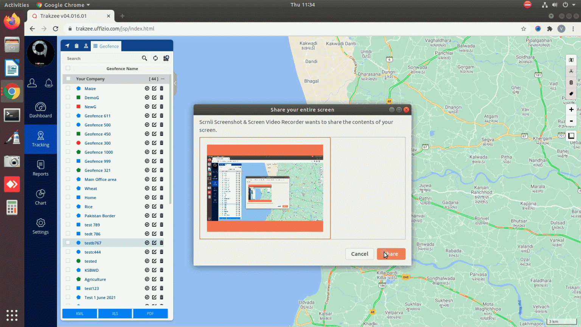
Task: Select the Geofence tab
Action: click(x=106, y=46)
